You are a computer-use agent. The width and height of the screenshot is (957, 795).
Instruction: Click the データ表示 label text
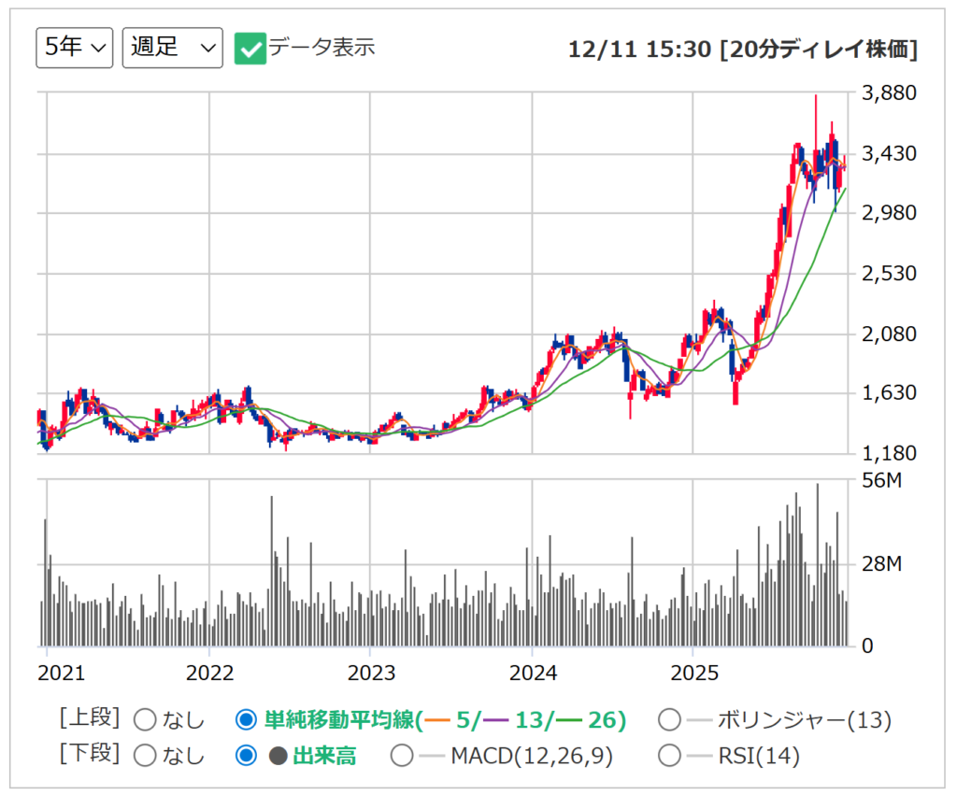click(321, 48)
